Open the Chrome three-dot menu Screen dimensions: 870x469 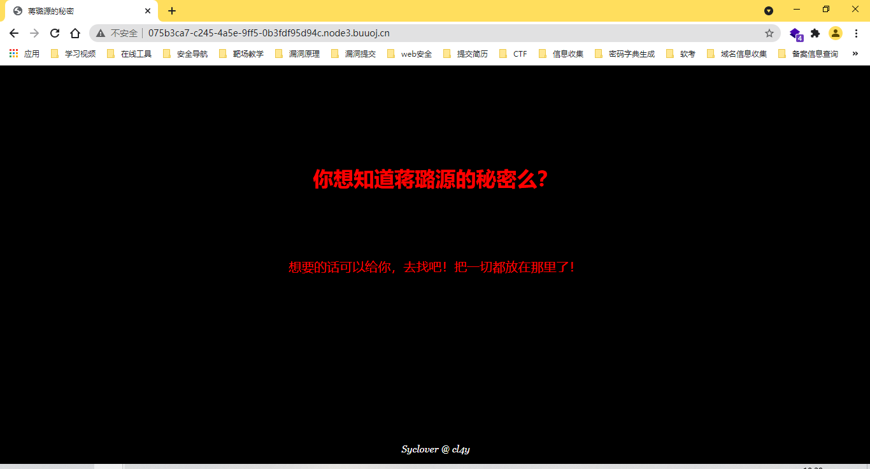[x=856, y=33]
